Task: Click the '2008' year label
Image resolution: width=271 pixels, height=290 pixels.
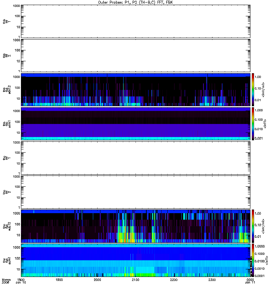Action: [x=5, y=282]
